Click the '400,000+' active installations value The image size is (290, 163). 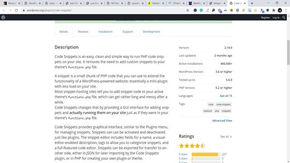(226, 64)
